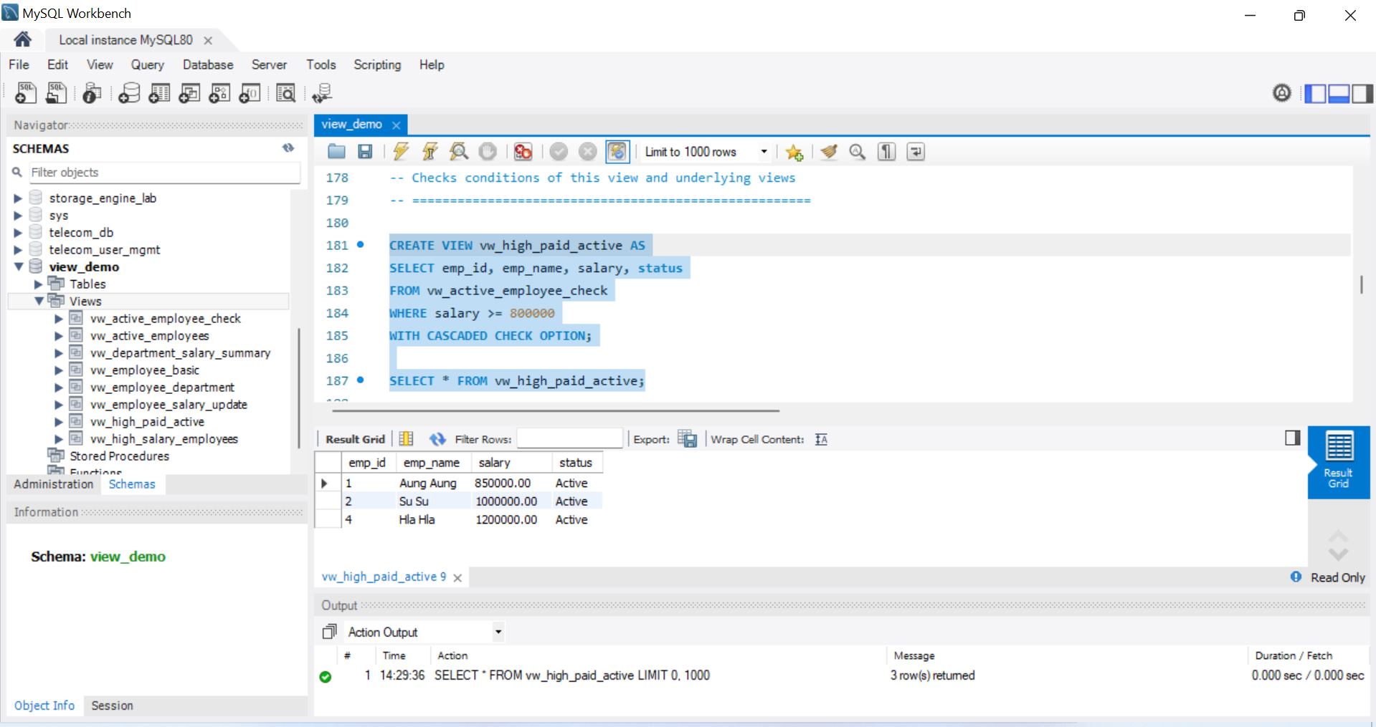Sort by salary column header
The image size is (1376, 727).
pyautogui.click(x=511, y=463)
